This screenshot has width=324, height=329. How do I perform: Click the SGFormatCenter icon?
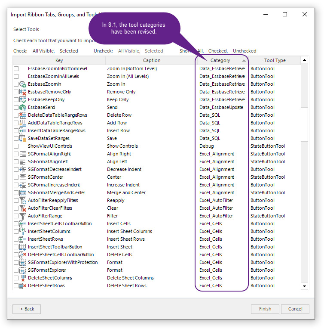click(23, 177)
